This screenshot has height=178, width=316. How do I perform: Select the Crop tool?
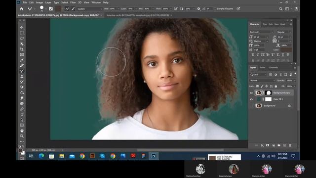[x=22, y=49]
